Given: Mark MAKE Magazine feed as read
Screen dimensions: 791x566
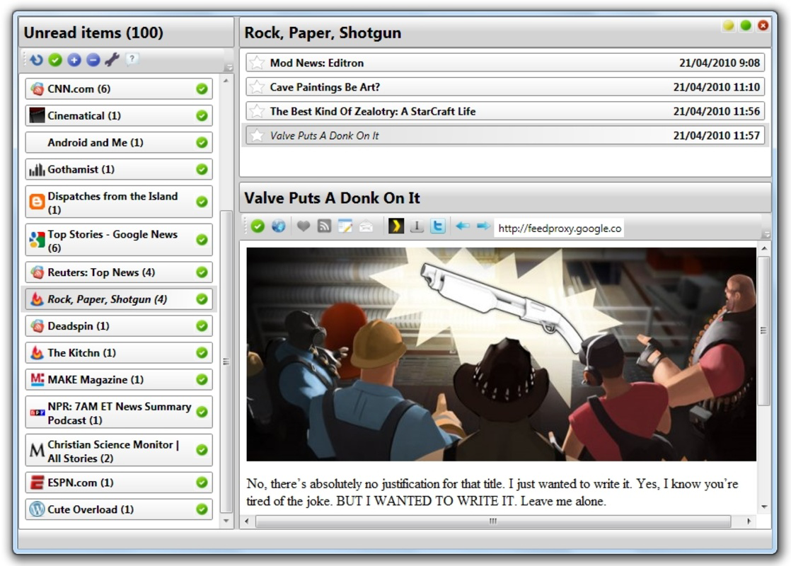Looking at the screenshot, I should [x=202, y=379].
